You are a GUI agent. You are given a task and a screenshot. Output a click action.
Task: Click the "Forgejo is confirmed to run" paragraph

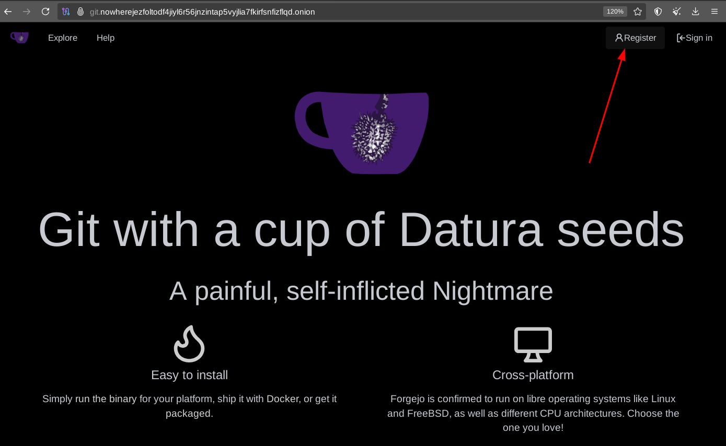coord(533,413)
